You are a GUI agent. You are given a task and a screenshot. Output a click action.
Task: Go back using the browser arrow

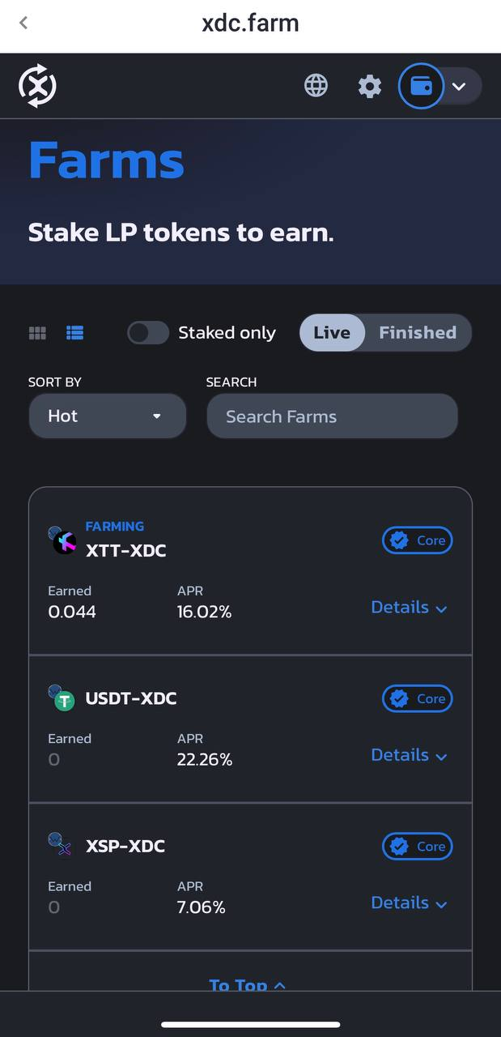tap(23, 23)
